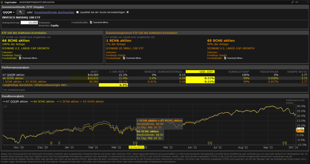Viewport: 310px width, 164px height.
Task: Enable Liquidität bei der Suche berücksichtigen checkbox
Action: tap(77, 12)
